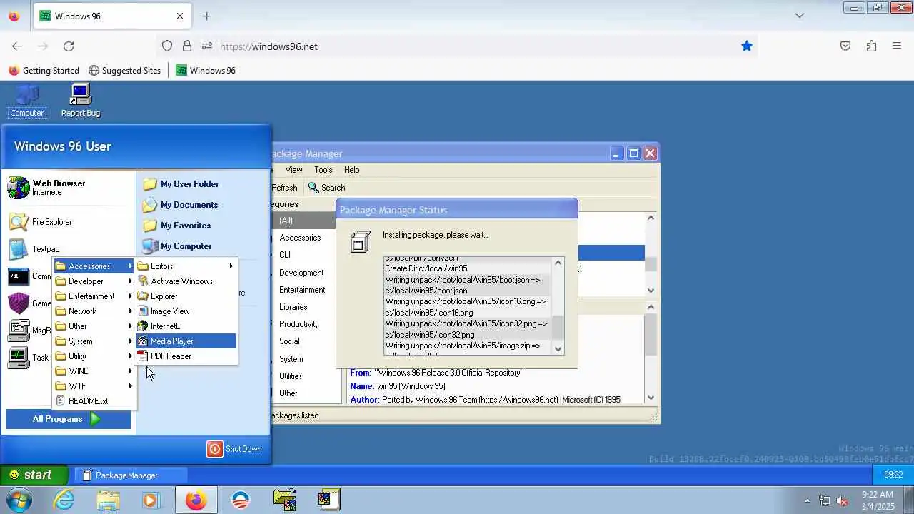Open Getting Started bookmark
The image size is (914, 514).
pyautogui.click(x=44, y=71)
